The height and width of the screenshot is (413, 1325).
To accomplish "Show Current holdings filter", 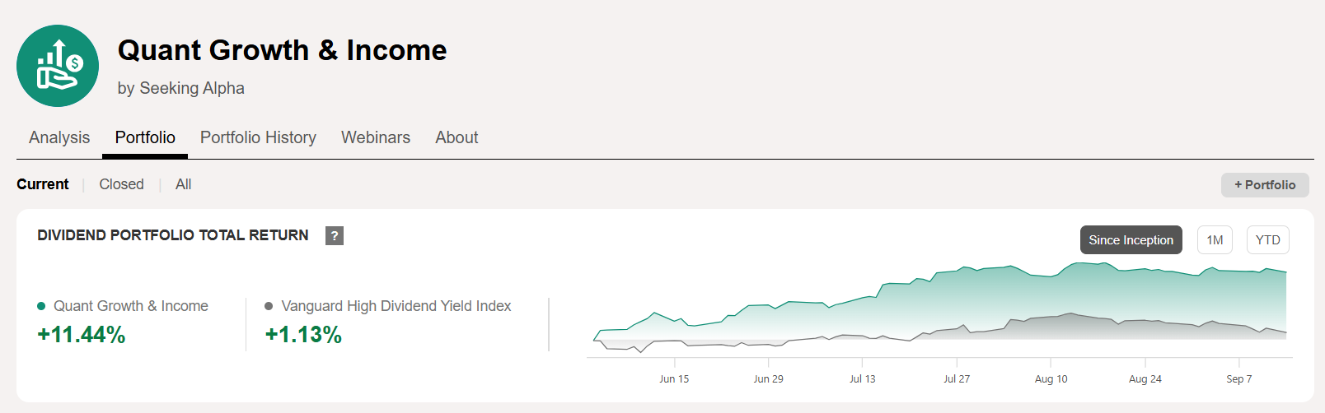I will [43, 184].
